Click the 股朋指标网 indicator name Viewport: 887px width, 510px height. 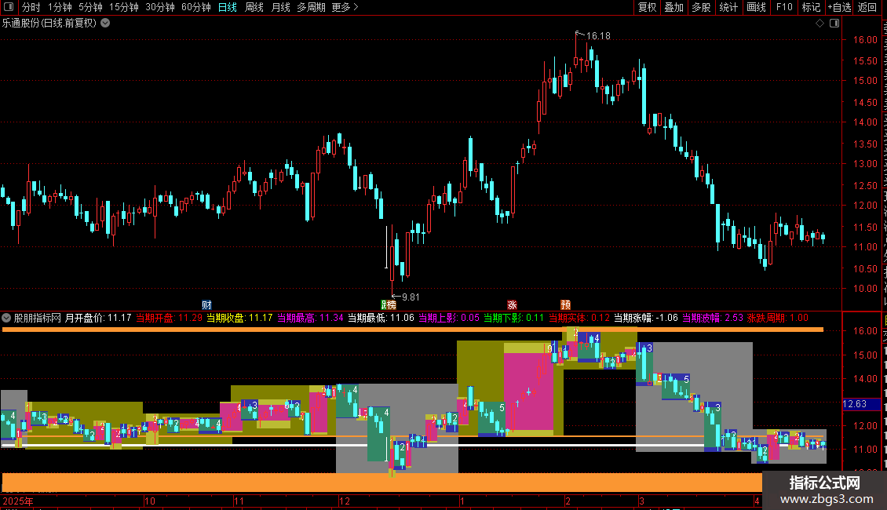coord(38,318)
